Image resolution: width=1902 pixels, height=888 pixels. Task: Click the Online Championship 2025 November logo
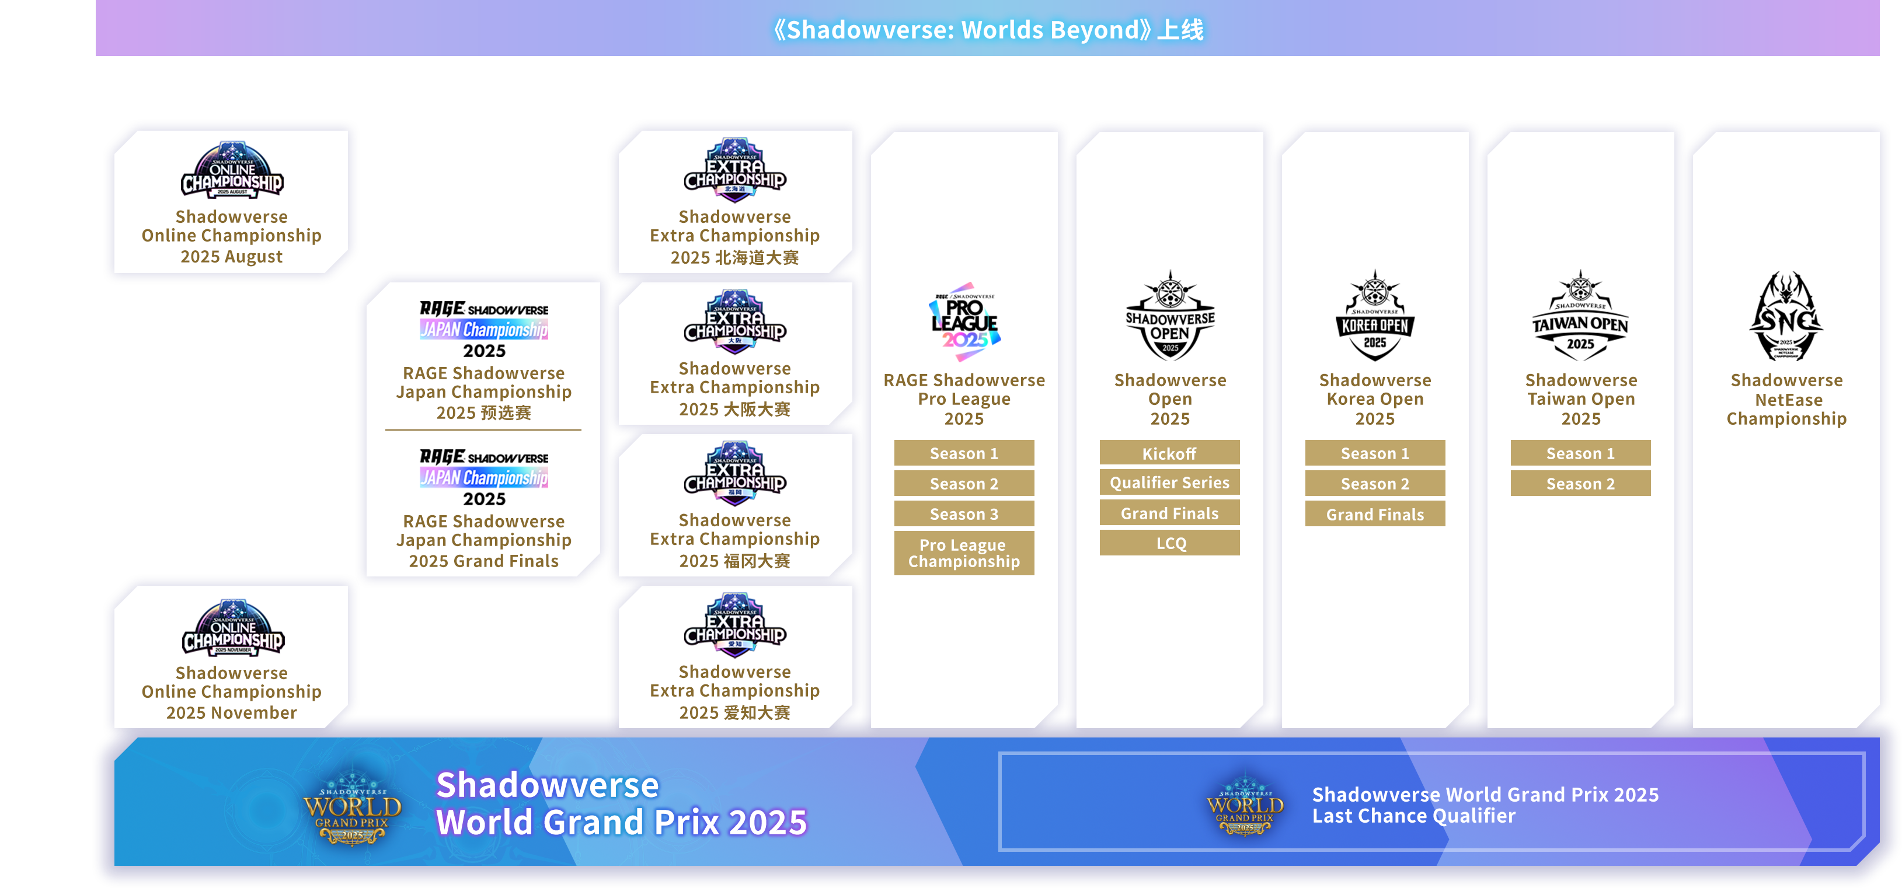pyautogui.click(x=234, y=627)
